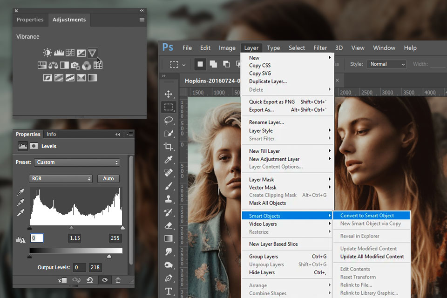Add a Threshold adjustment layer
The image size is (447, 298).
tap(70, 78)
